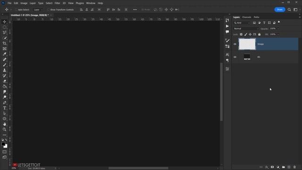Select the Pen tool
This screenshot has height=170, width=302.
click(x=4, y=103)
